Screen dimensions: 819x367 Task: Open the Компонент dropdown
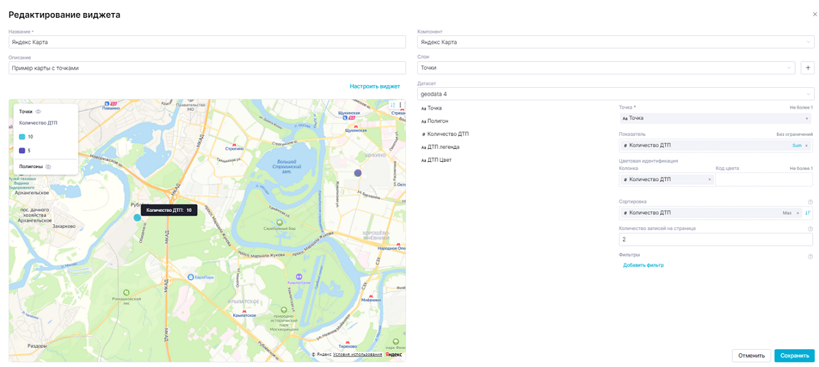615,42
